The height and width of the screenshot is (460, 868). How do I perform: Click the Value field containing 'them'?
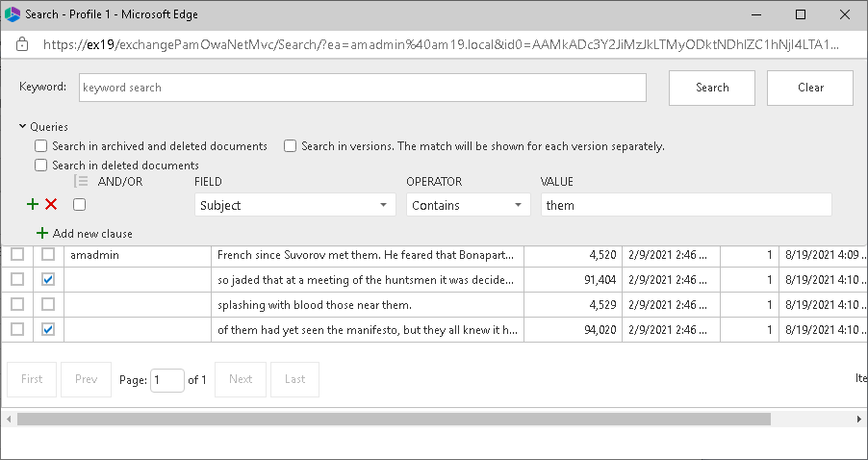(x=685, y=205)
